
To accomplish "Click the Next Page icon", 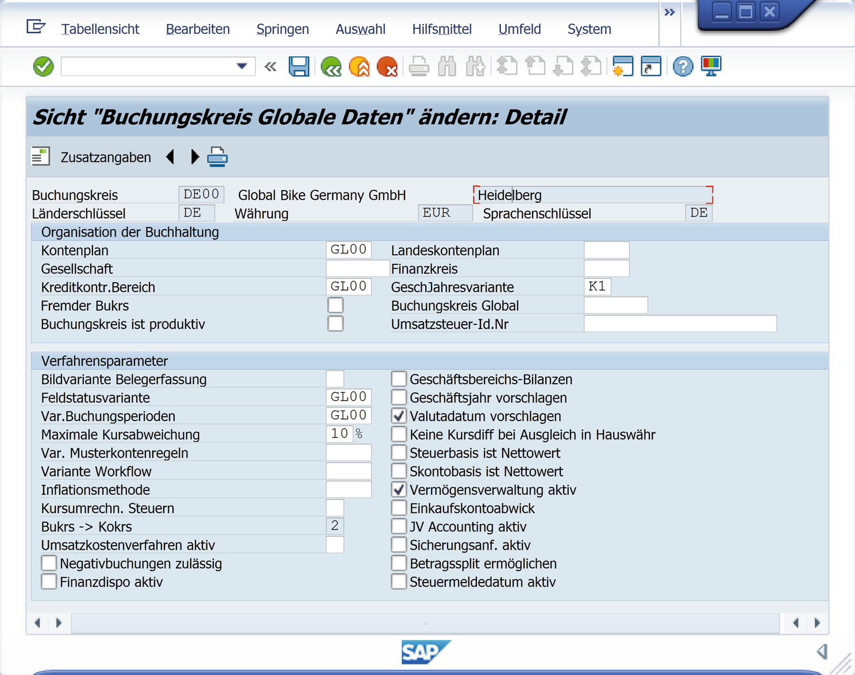I will (x=563, y=67).
